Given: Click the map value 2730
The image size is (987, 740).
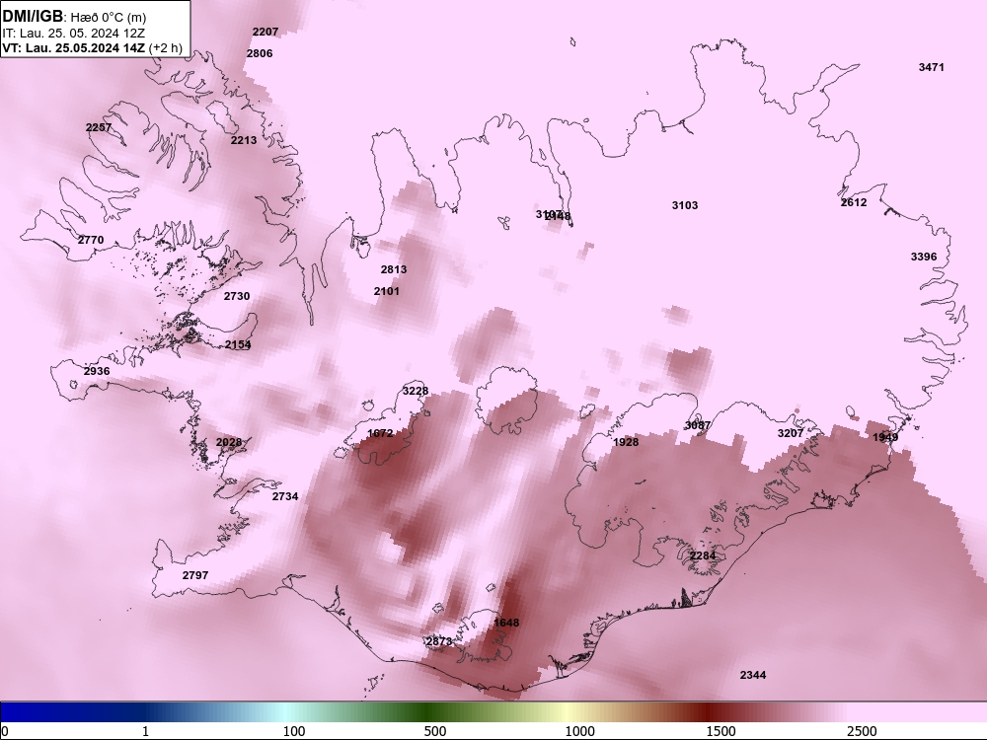Looking at the screenshot, I should [237, 296].
